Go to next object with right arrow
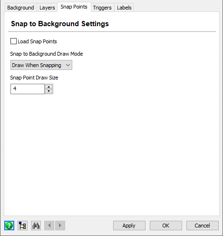The image size is (223, 236). 60,226
